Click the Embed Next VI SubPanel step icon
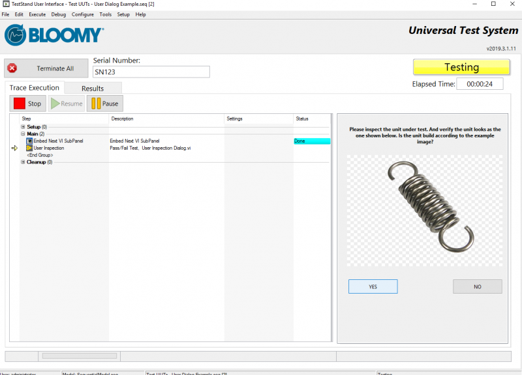 pyautogui.click(x=29, y=141)
